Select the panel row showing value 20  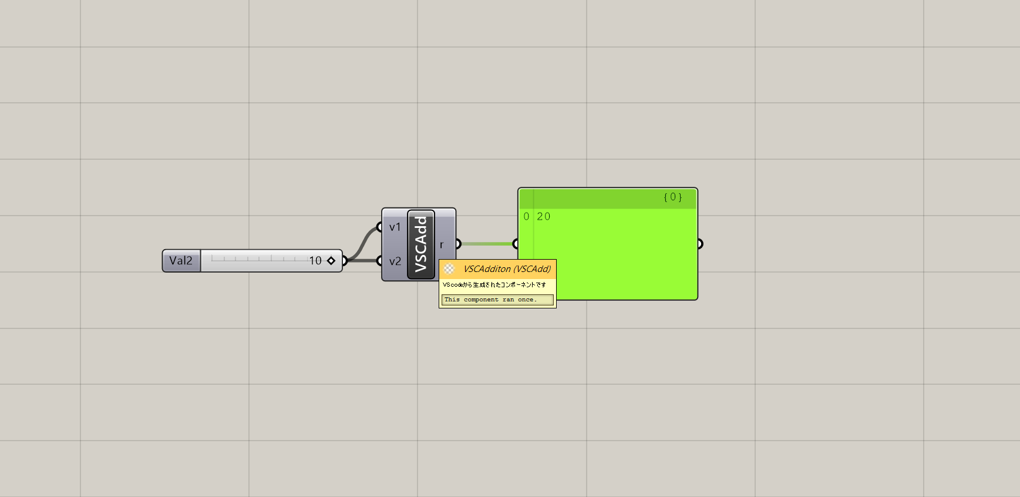(543, 217)
